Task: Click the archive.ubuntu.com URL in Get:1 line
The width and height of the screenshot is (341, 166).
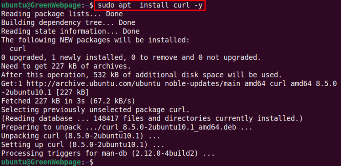Action: (x=94, y=83)
